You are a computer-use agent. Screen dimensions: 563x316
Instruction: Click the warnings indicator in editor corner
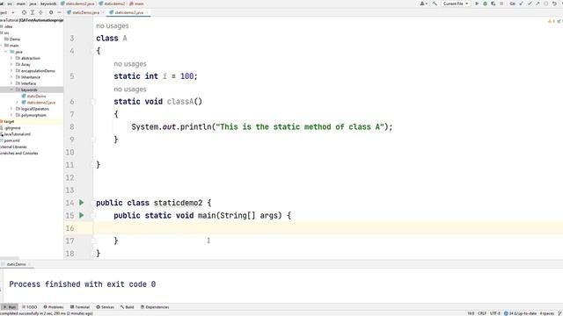click(552, 21)
